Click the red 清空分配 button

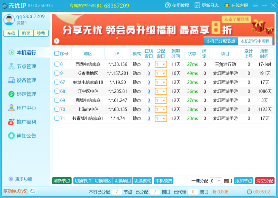point(264,181)
